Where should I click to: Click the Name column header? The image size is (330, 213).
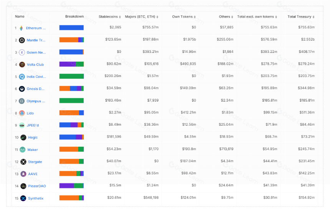tap(20, 16)
